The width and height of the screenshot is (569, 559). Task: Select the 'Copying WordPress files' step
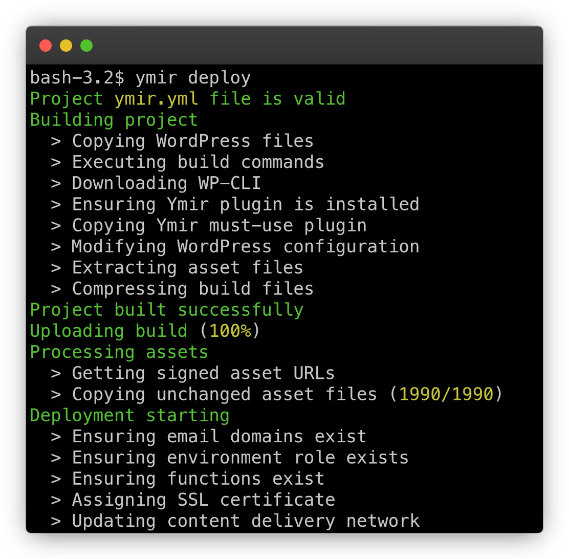pyautogui.click(x=193, y=140)
